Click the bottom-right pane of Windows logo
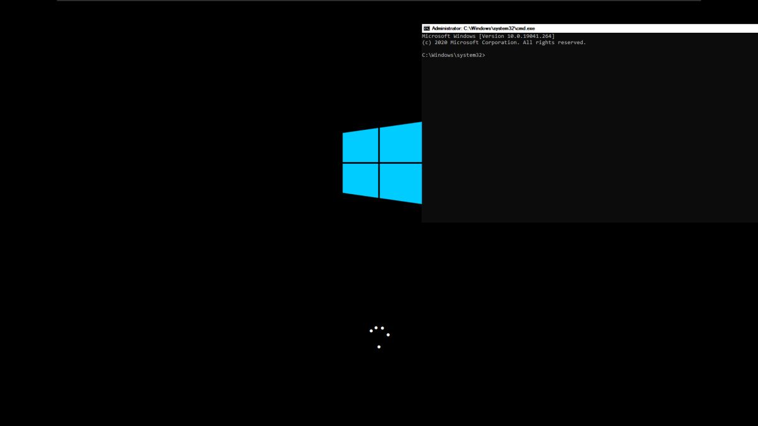 pos(400,183)
